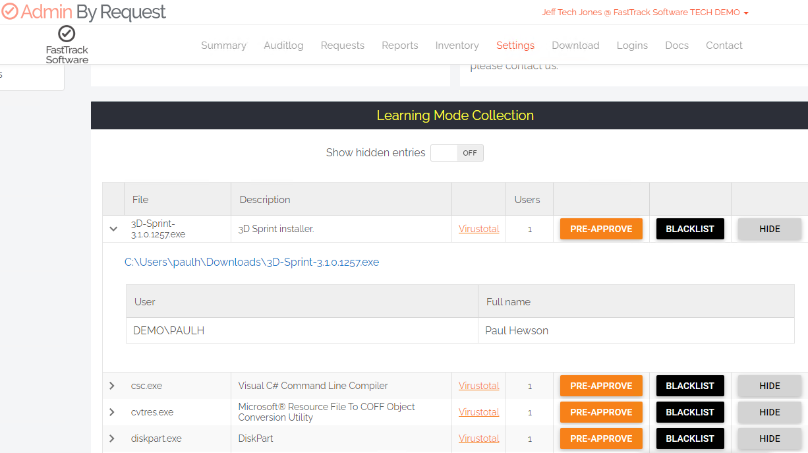The height and width of the screenshot is (453, 808).
Task: Hide the csc.exe entry
Action: (x=770, y=386)
